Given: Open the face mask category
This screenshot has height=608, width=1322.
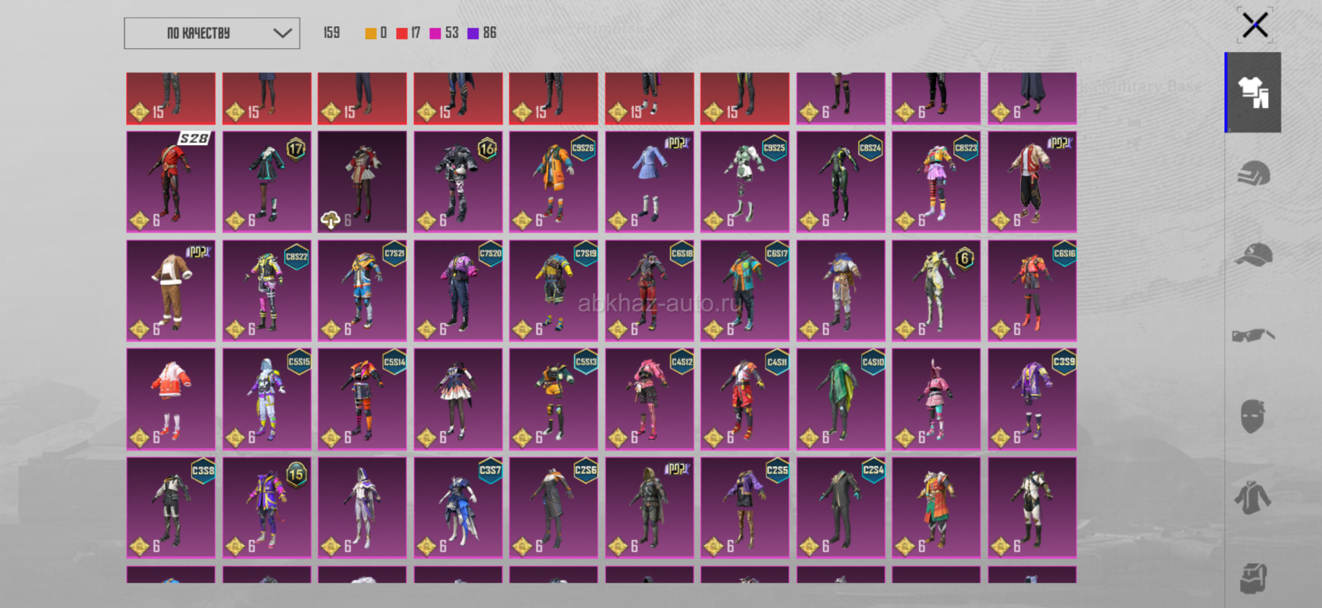Looking at the screenshot, I should (1253, 416).
